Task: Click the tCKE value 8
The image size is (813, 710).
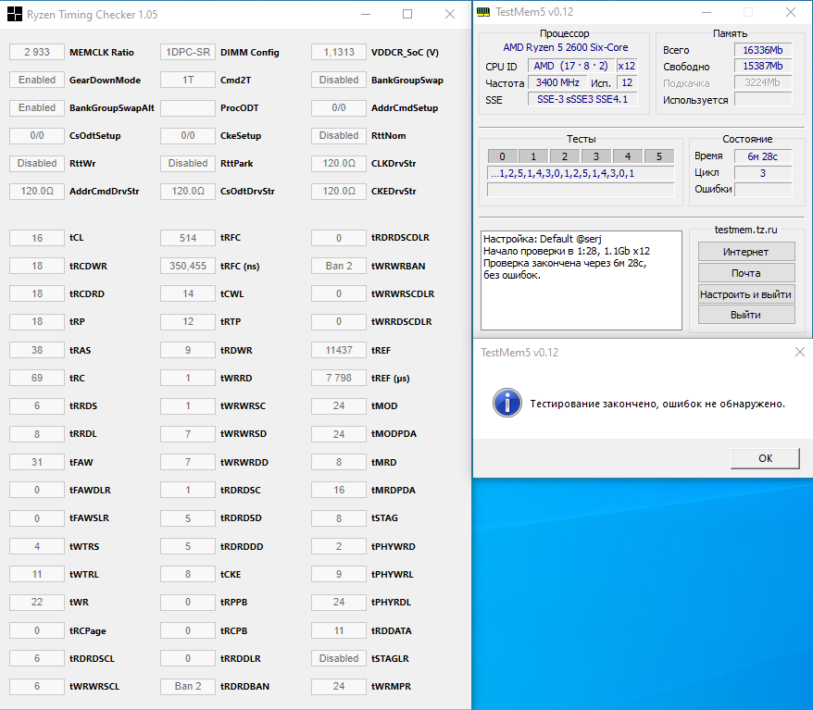Action: 188,574
